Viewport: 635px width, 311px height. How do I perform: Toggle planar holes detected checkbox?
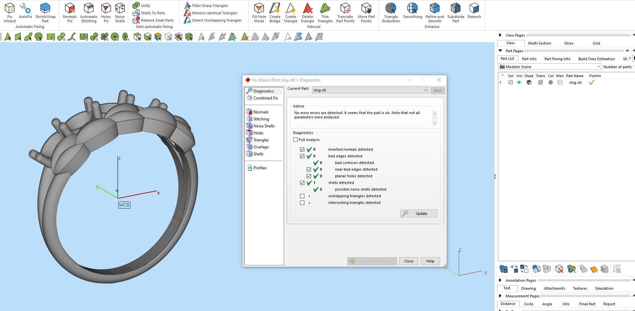[x=309, y=176]
